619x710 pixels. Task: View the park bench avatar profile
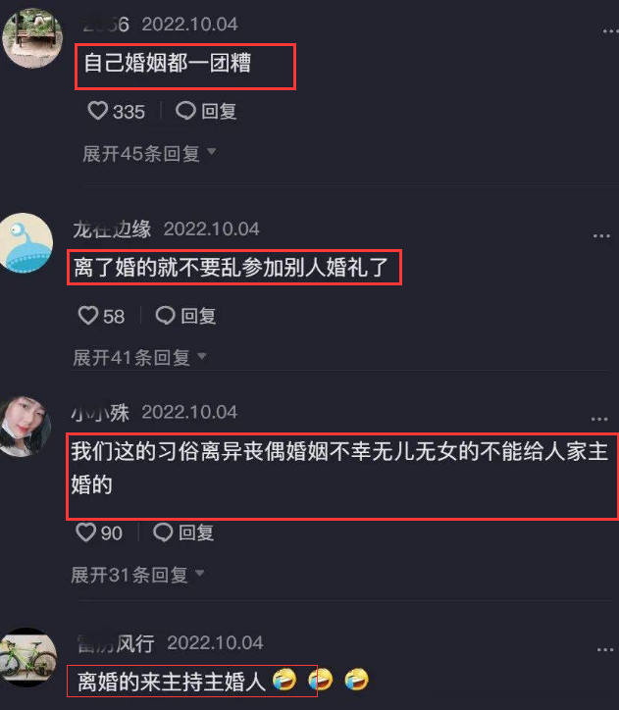(32, 38)
